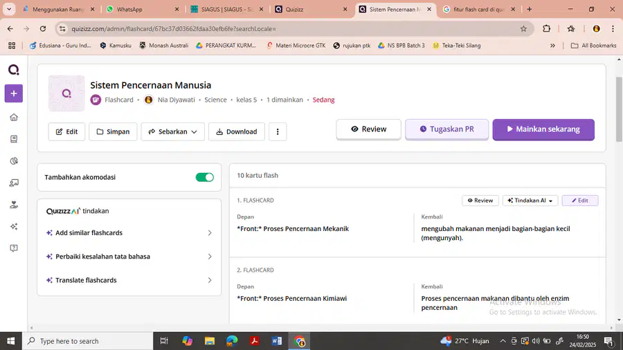Click the browser address bar URL
Viewport: 623px width, 350px height.
(173, 28)
